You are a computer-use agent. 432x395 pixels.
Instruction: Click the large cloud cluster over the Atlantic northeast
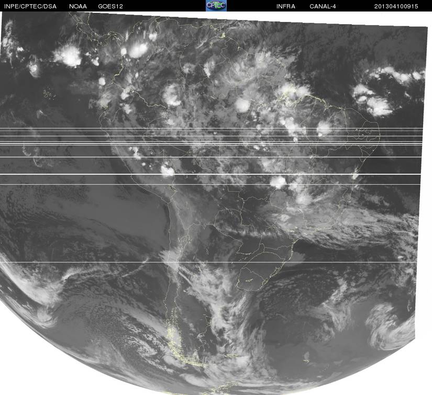tap(374, 102)
